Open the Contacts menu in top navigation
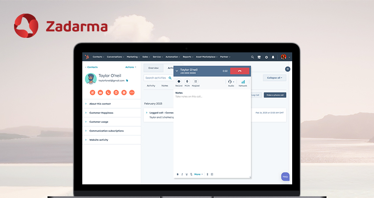Viewport: 374px width, 198px height. [x=98, y=57]
